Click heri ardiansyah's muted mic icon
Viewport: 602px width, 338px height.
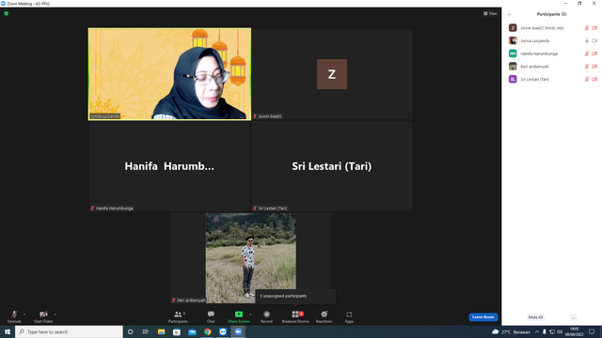tap(587, 67)
